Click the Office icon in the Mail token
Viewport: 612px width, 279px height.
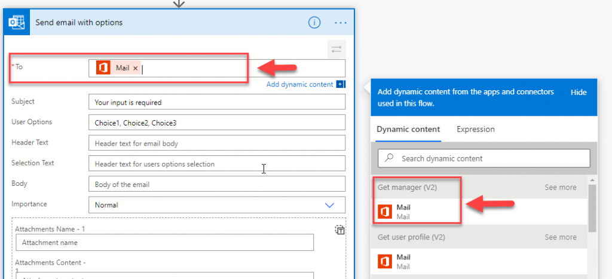[103, 68]
